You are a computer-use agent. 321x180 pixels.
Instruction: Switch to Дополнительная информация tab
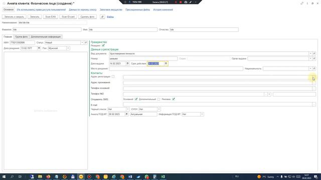(46, 36)
